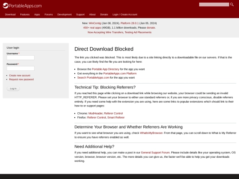Screen dimensions: 239x179
Task: Open the Support menu item
Action: [x=80, y=15]
